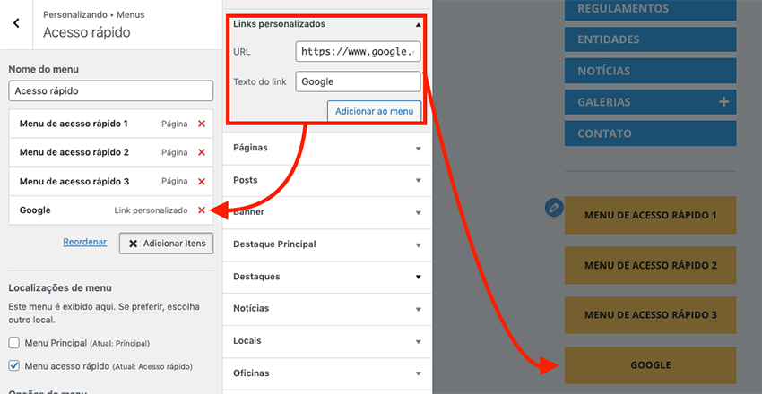The width and height of the screenshot is (762, 394).
Task: Uncheck Menu acesso rápido location
Action: pos(13,365)
